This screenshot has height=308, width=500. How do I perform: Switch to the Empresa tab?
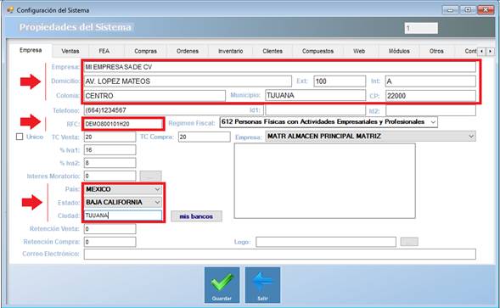(x=31, y=50)
